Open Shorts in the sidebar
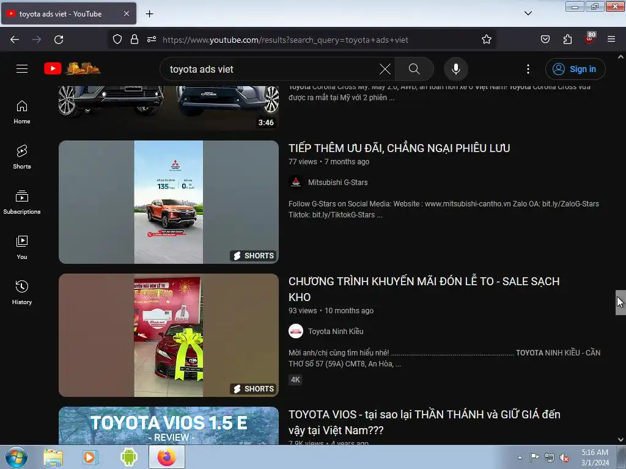626x469 pixels. pyautogui.click(x=22, y=157)
